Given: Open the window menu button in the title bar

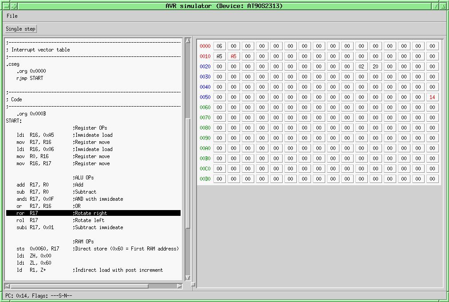Looking at the screenshot, I should [x=6, y=6].
